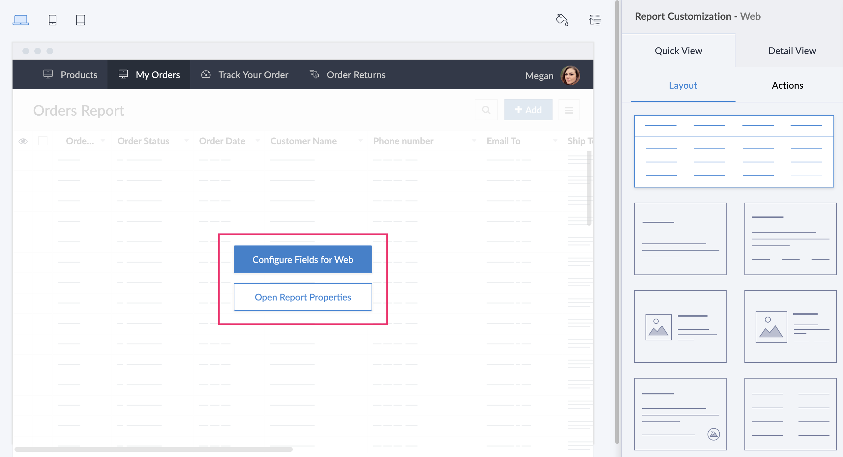Toggle the eye visibility icon in header
Screen dimensions: 843x457
click(23, 141)
